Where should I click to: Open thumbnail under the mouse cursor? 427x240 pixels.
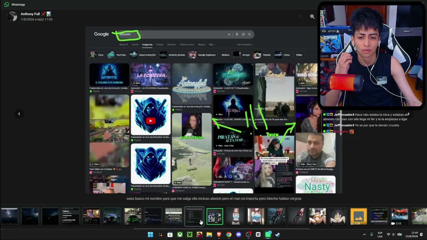pyautogui.click(x=194, y=216)
